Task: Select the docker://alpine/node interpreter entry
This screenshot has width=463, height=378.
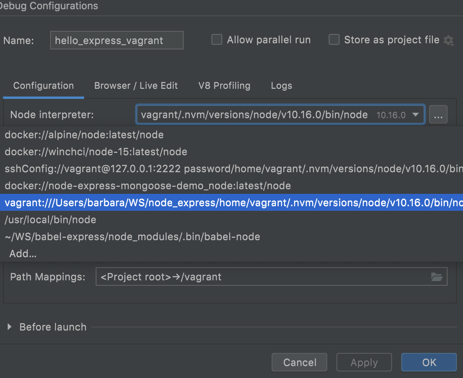Action: point(83,135)
